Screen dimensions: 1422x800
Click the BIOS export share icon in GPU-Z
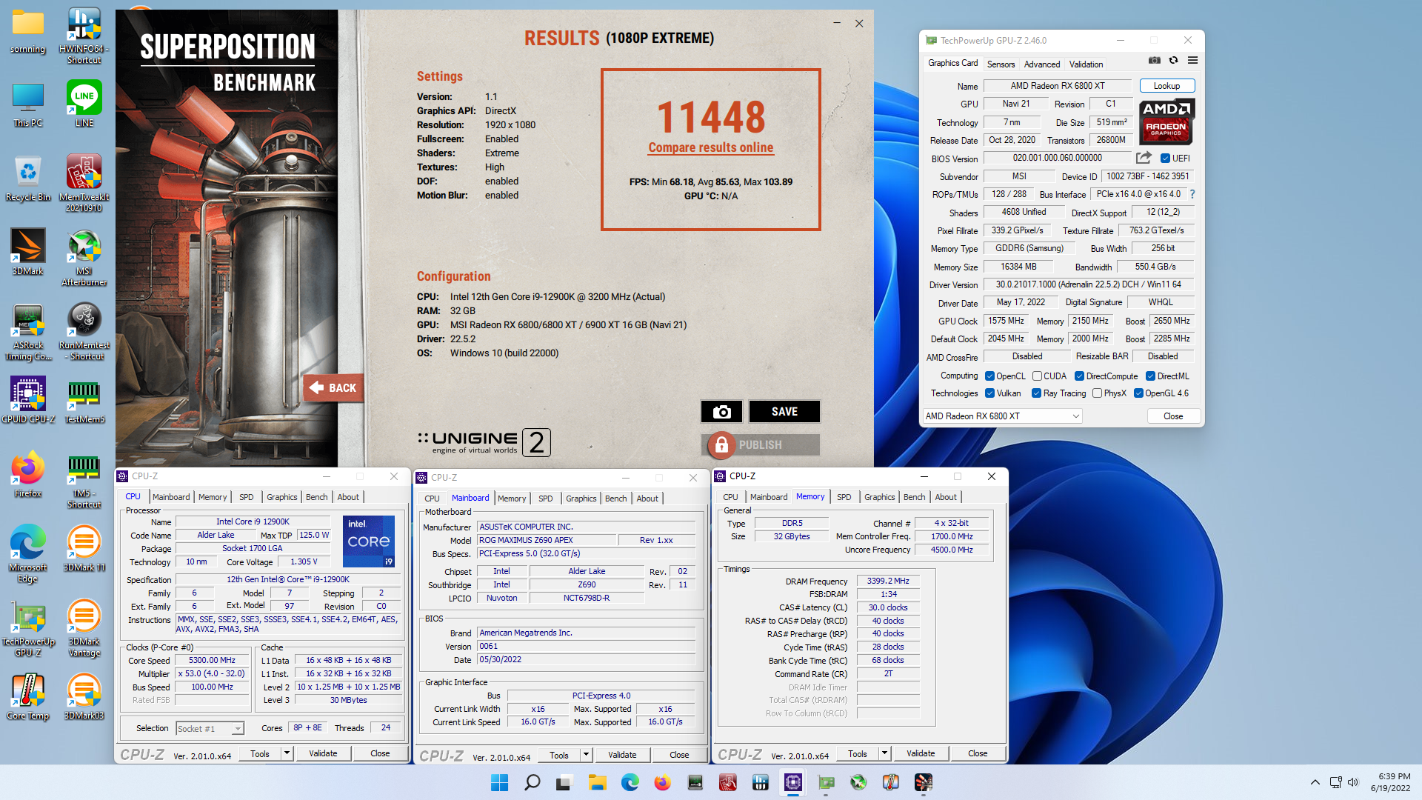point(1144,158)
